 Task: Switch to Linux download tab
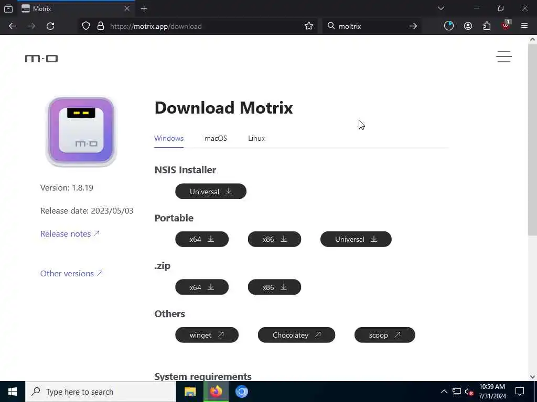coord(256,138)
